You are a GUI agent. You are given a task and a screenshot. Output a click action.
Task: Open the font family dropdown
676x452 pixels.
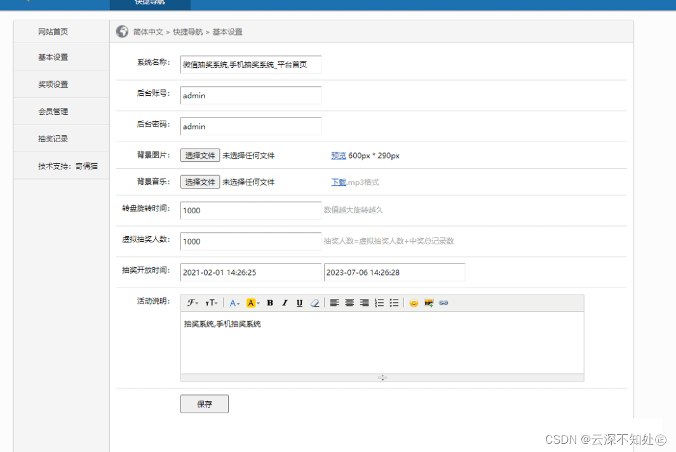[192, 303]
